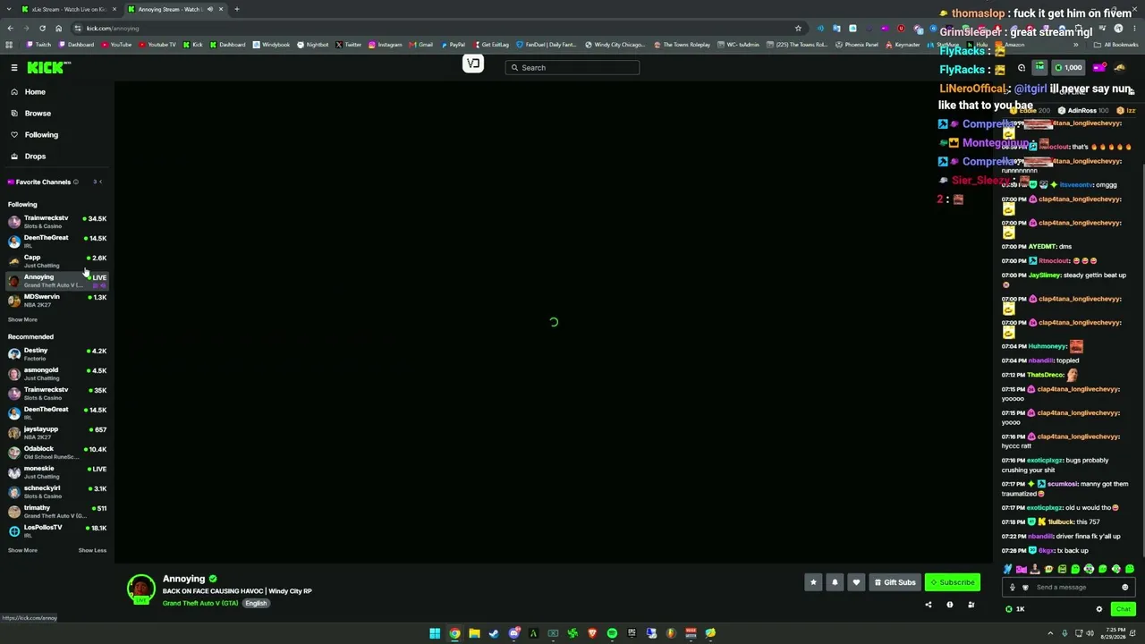Open the chat emoji picker
The height and width of the screenshot is (644, 1145).
[1125, 588]
